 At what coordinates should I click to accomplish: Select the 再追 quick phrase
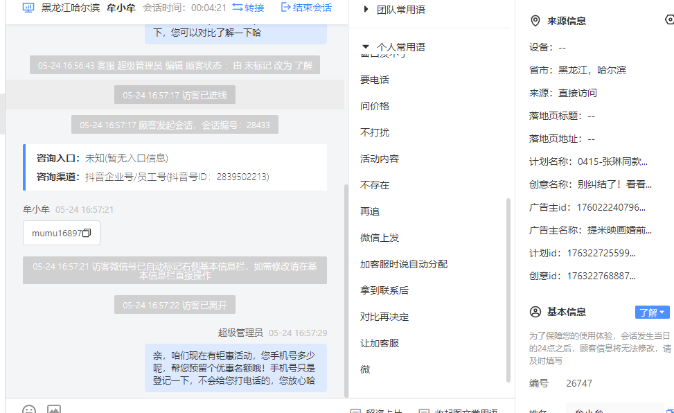(x=370, y=211)
